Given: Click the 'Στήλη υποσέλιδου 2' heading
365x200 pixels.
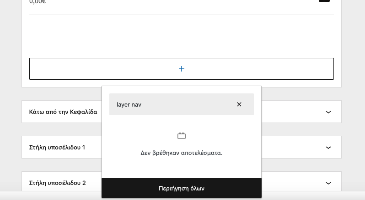Looking at the screenshot, I should click(57, 183).
